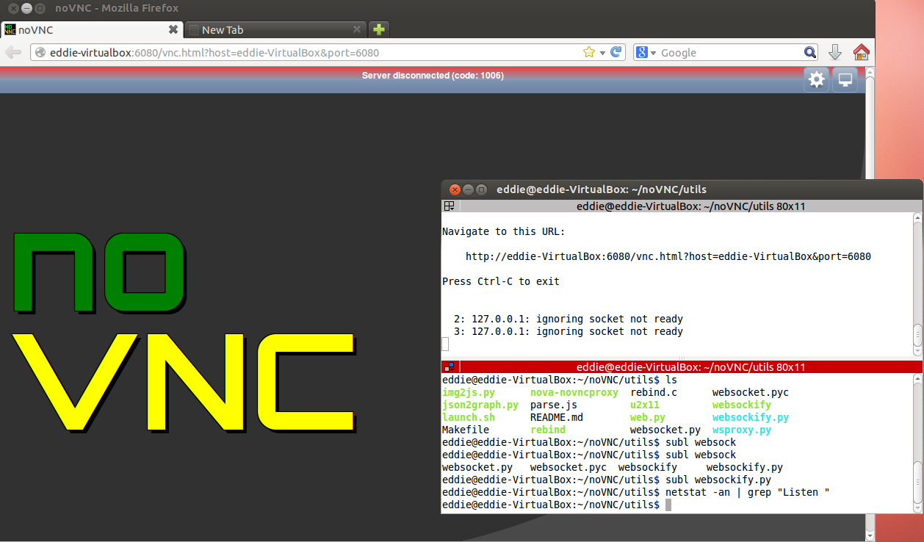This screenshot has width=924, height=542.
Task: Switch to the noVNC tab
Action: tap(92, 29)
